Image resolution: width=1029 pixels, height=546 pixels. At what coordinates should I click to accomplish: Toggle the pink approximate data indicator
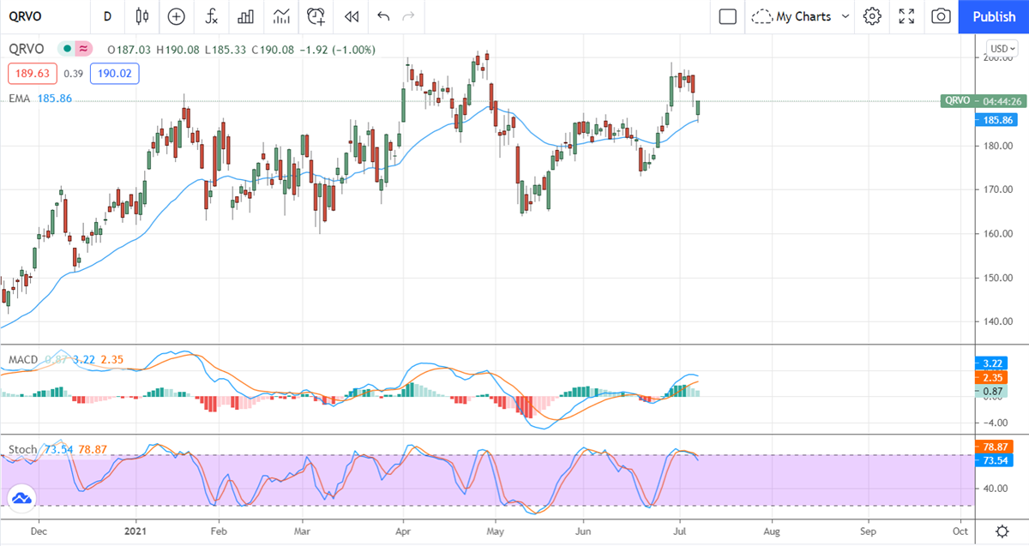83,50
